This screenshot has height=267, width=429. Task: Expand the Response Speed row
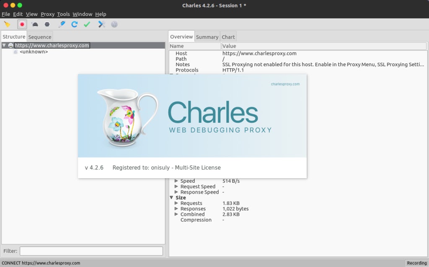(177, 192)
